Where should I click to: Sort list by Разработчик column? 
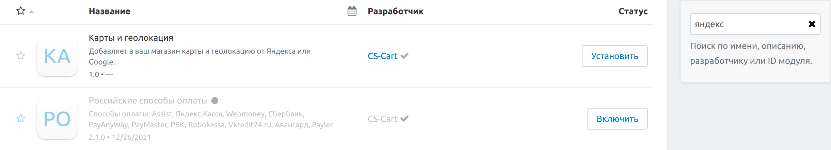tap(396, 11)
